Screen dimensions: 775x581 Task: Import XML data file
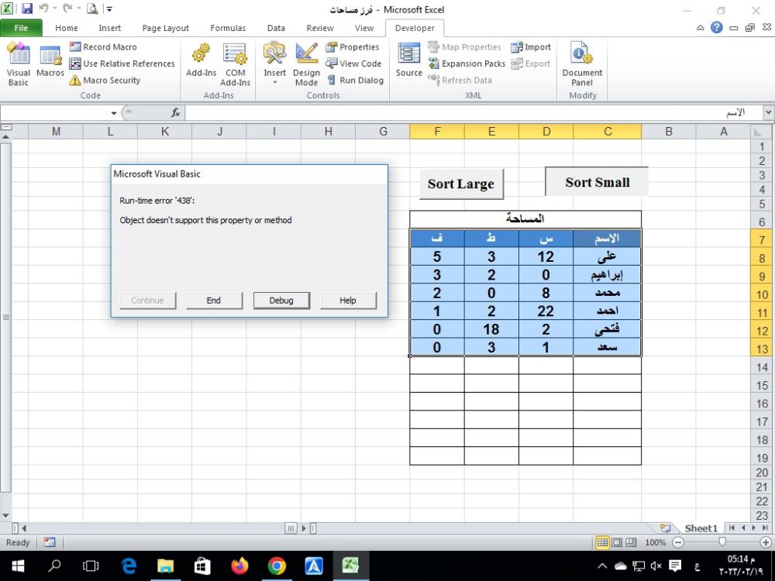[531, 47]
